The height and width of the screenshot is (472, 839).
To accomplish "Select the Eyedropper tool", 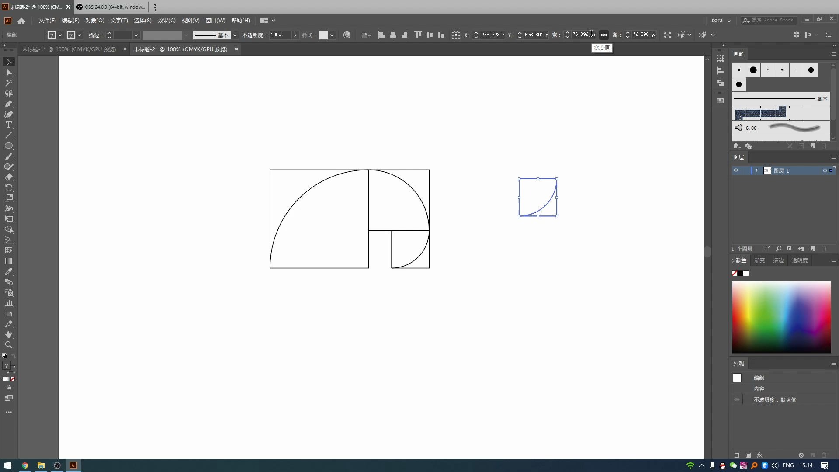I will (9, 272).
